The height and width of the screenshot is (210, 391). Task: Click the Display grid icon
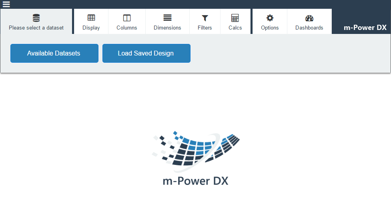click(x=91, y=18)
